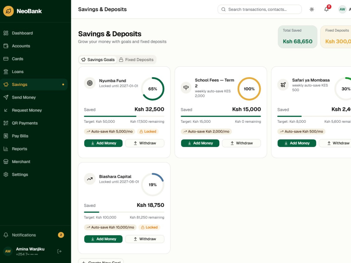Select the Nyumba Fund target icon

click(90, 83)
